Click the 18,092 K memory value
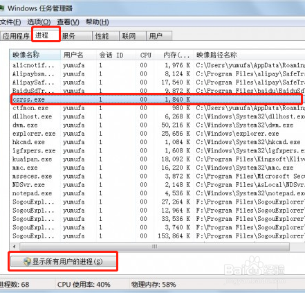 pos(176,159)
